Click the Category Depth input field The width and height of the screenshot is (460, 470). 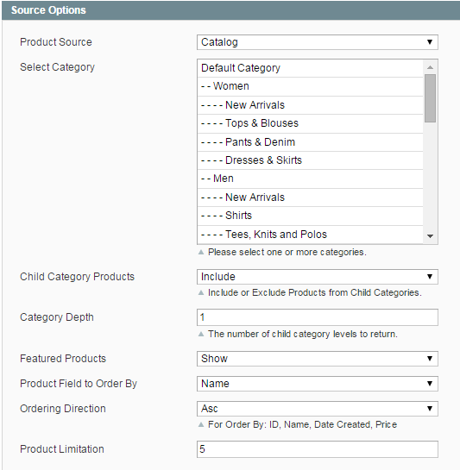click(318, 317)
